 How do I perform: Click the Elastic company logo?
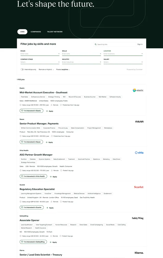click(x=138, y=90)
